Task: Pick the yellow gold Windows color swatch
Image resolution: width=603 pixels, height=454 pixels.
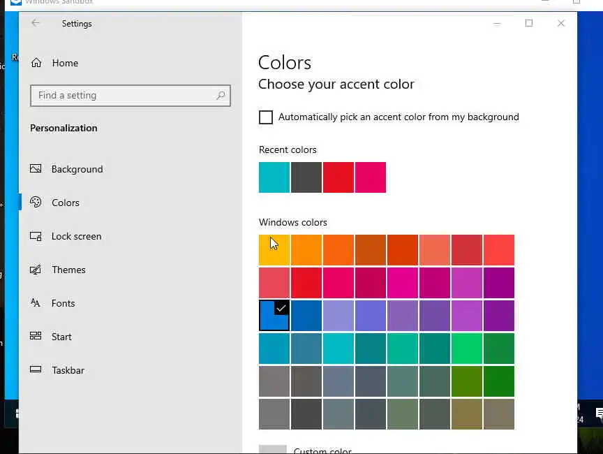Action: point(274,250)
